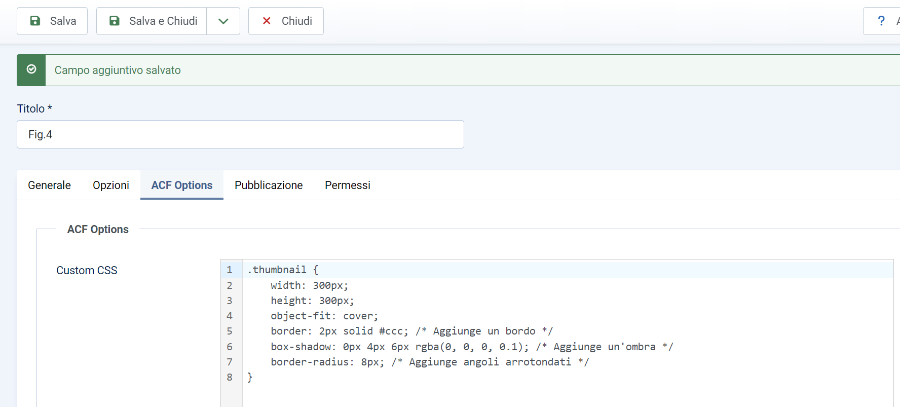
Task: Select the ACF Options tab
Action: point(182,185)
